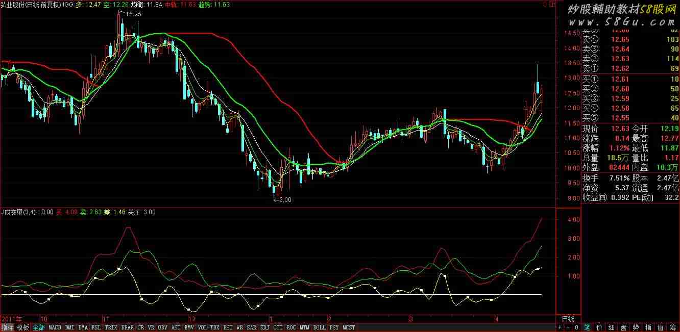Screen dimensions: 680x332
Task: Apply the VOL-TDX indicator
Action: [x=208, y=327]
